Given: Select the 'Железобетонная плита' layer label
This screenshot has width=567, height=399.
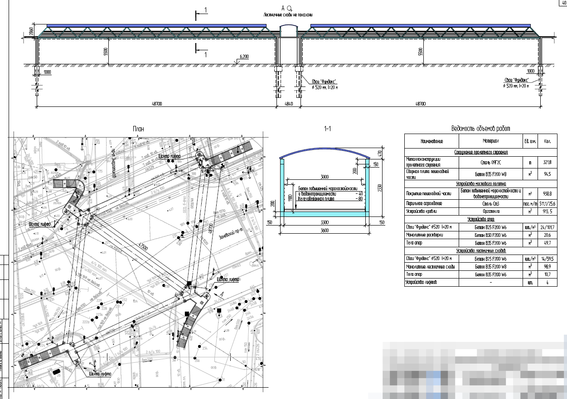Looking at the screenshot, I should (315, 198).
